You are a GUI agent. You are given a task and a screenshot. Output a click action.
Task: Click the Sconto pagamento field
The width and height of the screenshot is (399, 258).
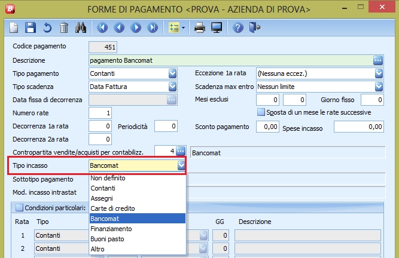[268, 127]
